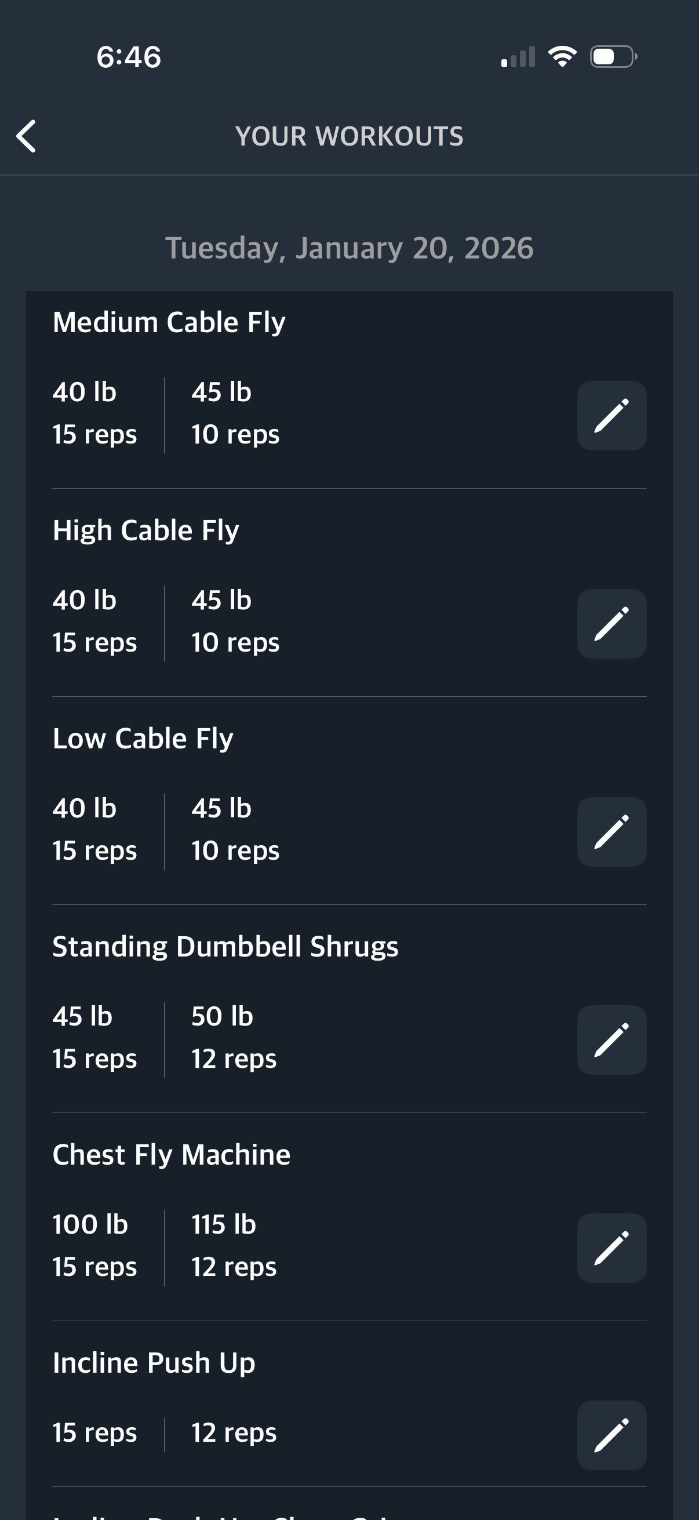Tap the battery indicator icon
The width and height of the screenshot is (699, 1520).
point(613,57)
